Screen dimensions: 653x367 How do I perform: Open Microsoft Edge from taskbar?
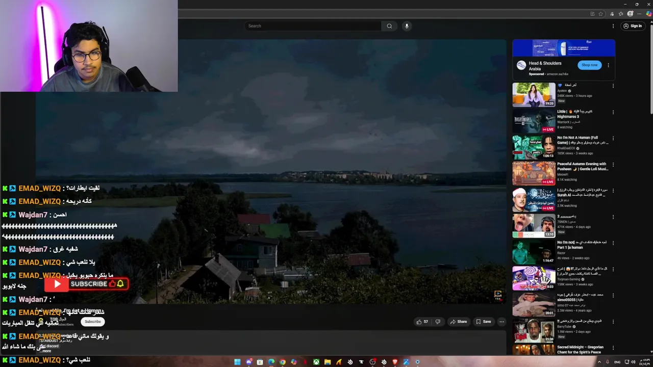click(x=271, y=362)
